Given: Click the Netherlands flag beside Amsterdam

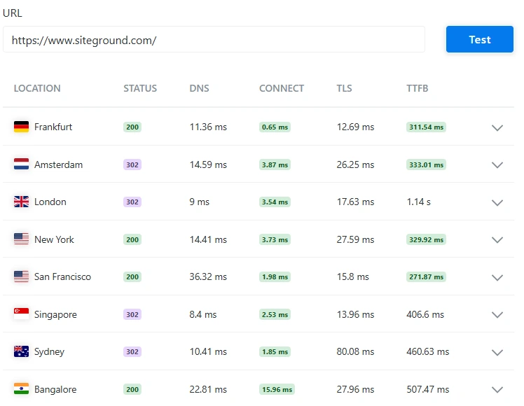Looking at the screenshot, I should point(22,164).
